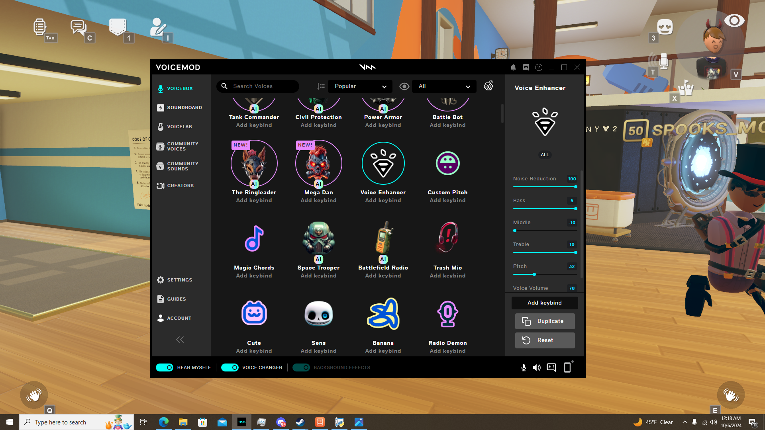Click the Duplicate button
This screenshot has width=765, height=430.
(x=545, y=321)
